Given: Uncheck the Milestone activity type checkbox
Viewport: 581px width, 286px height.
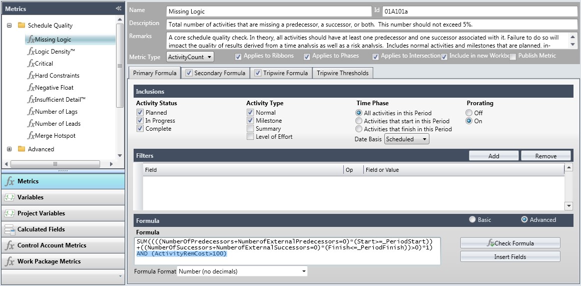Looking at the screenshot, I should point(250,121).
